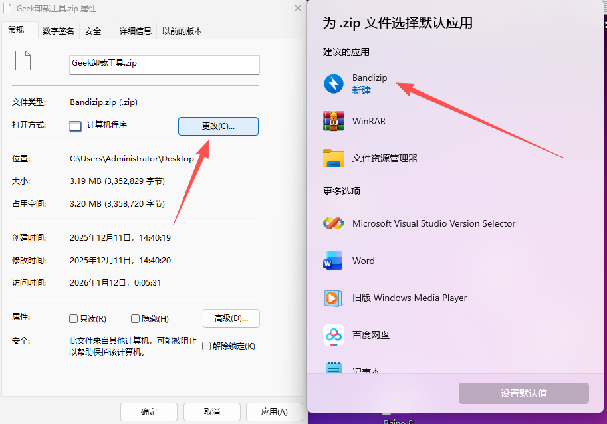
Task: Click inside the file name field showing Geek卸载工具.zip
Action: coord(164,64)
